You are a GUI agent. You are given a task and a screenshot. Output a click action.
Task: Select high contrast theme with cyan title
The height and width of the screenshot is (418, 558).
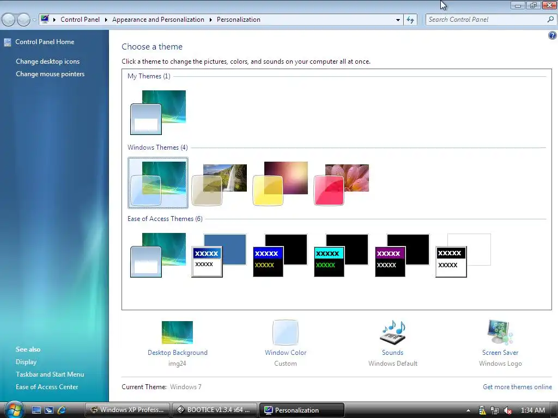(x=341, y=255)
